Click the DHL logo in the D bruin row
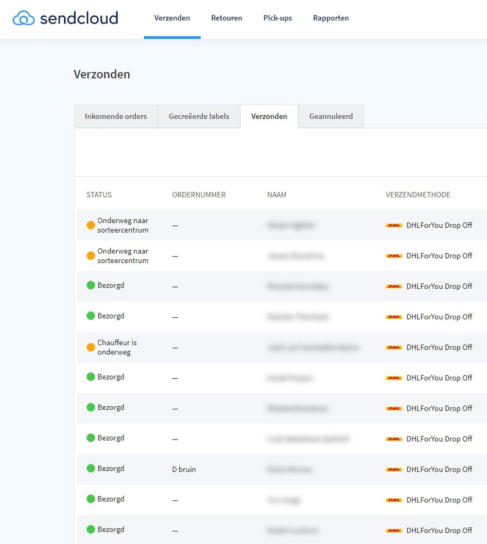The width and height of the screenshot is (487, 544). tap(394, 469)
